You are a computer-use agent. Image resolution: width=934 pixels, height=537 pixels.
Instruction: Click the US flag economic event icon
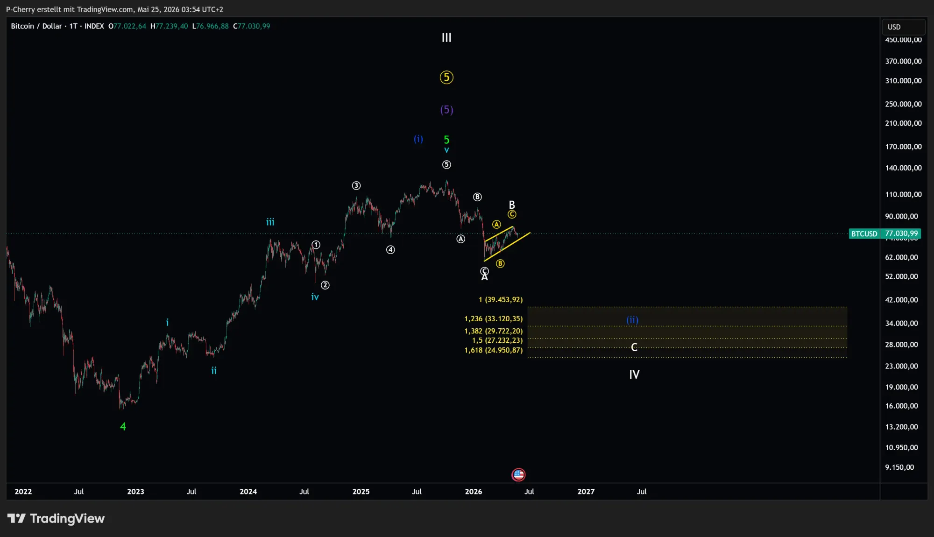518,475
